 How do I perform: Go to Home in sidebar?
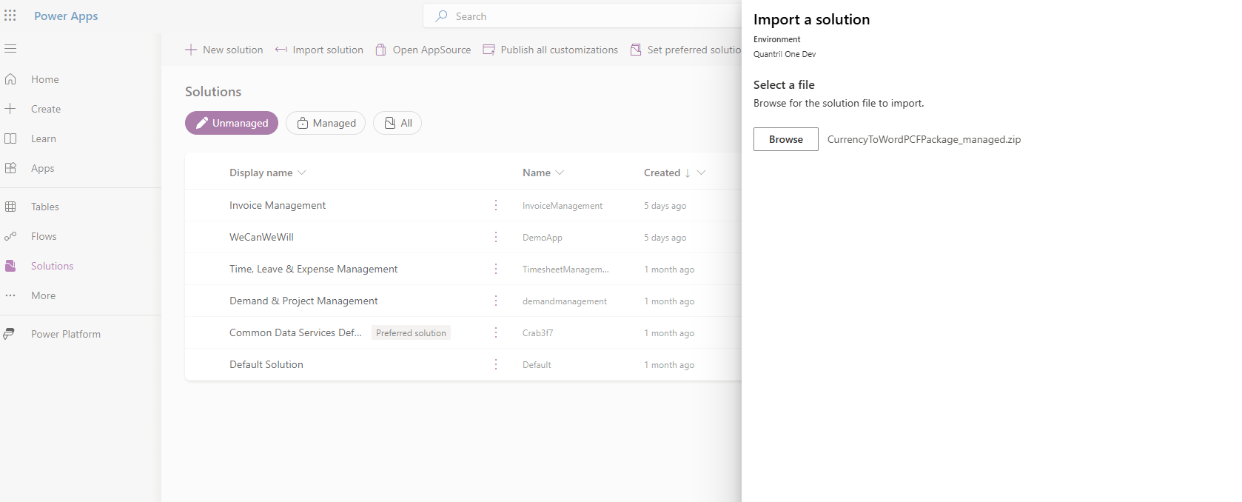point(44,79)
